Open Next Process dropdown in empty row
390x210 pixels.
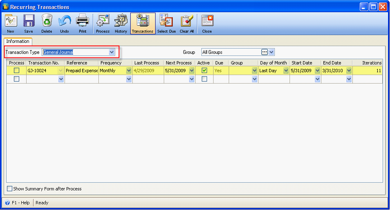(191, 79)
